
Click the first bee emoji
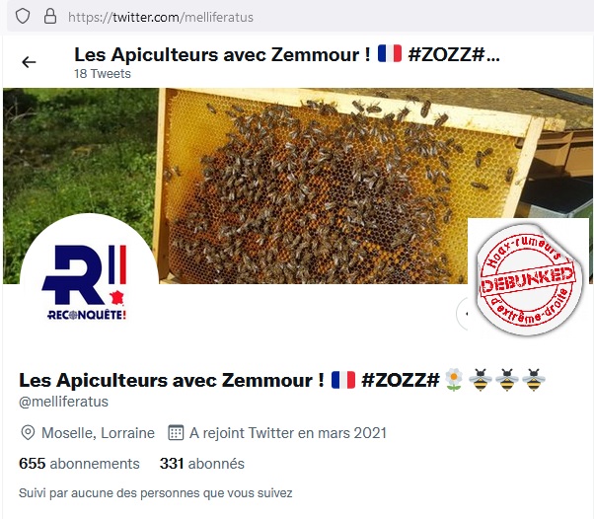pyautogui.click(x=481, y=380)
